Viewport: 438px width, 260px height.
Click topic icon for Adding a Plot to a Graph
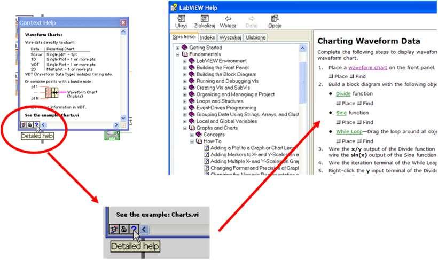pyautogui.click(x=206, y=148)
